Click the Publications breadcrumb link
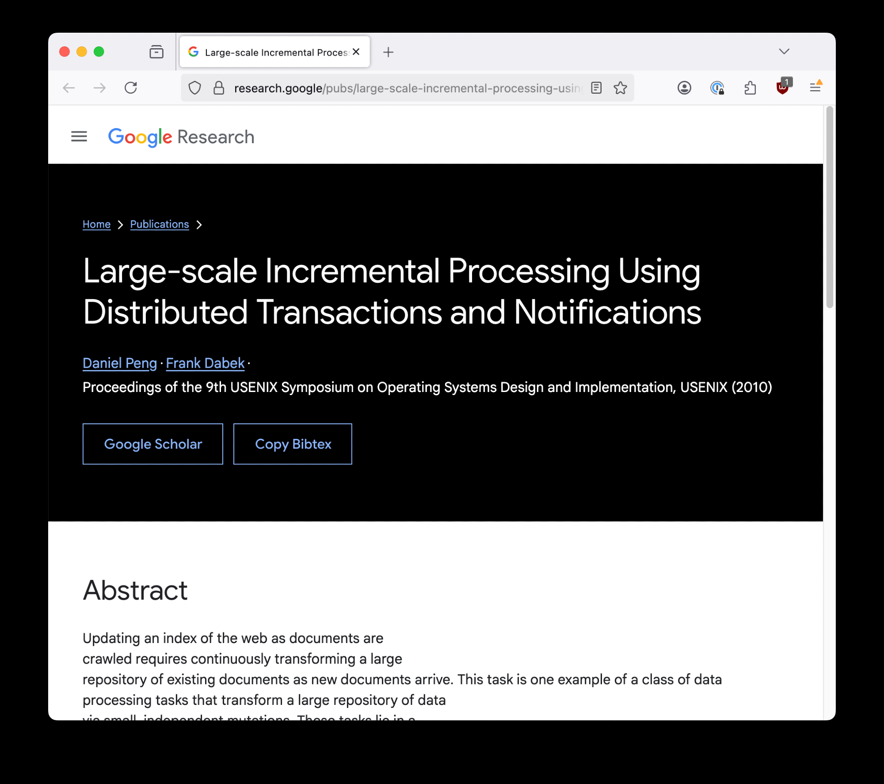 160,225
